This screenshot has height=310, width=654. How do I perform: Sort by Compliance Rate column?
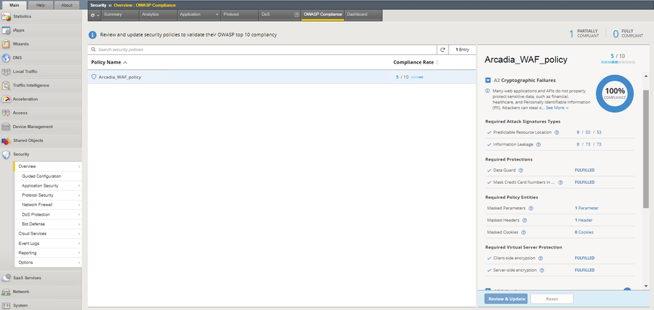[x=416, y=62]
